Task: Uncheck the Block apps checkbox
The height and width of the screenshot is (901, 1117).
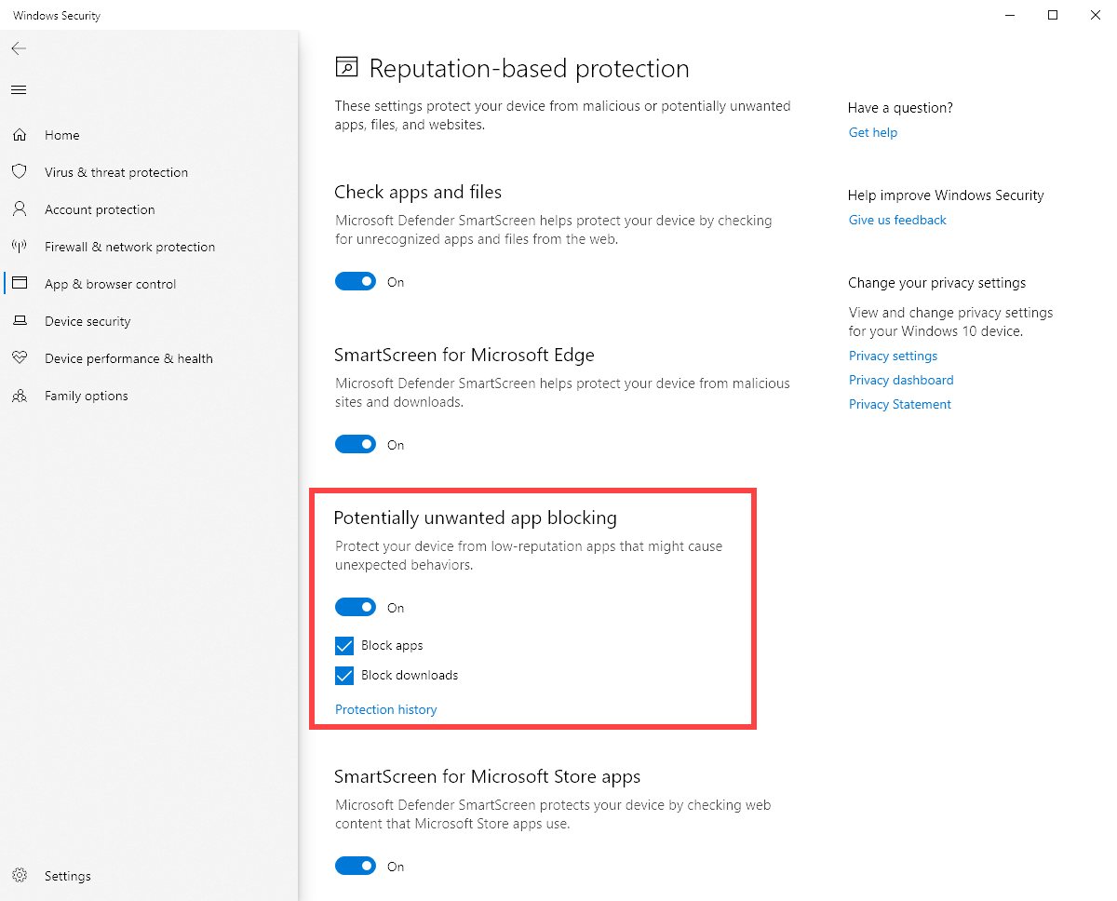Action: pos(344,645)
